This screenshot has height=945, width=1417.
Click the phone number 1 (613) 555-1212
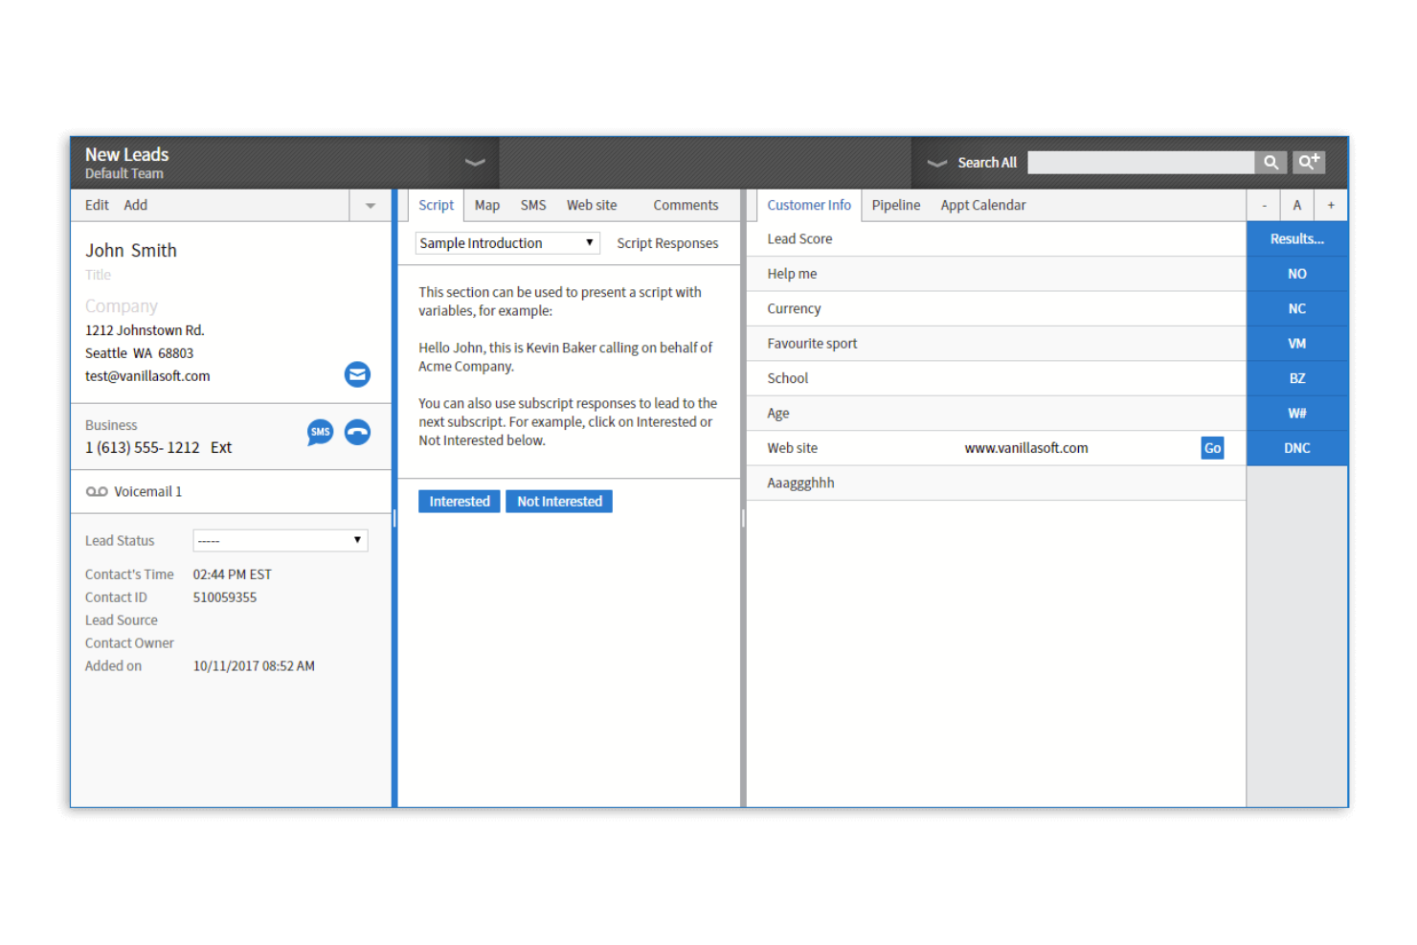pyautogui.click(x=143, y=448)
